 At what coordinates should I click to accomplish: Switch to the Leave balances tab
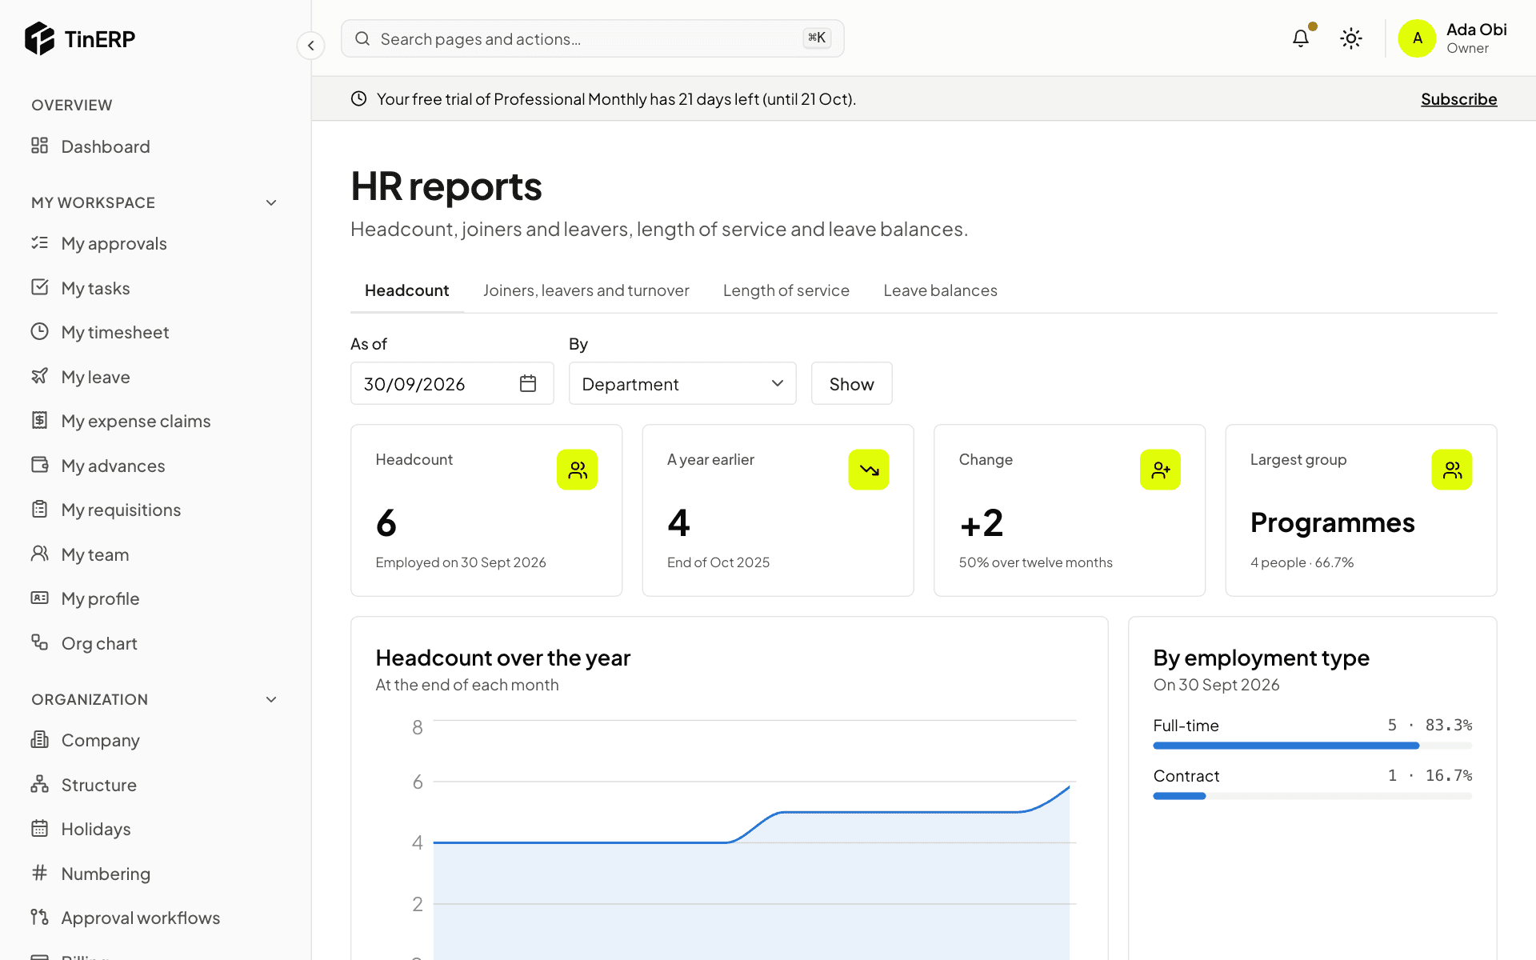(x=940, y=290)
